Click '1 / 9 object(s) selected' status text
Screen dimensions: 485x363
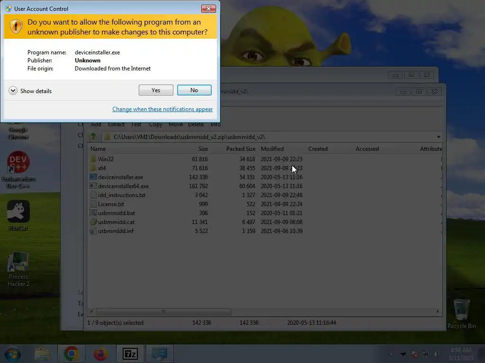pos(116,322)
